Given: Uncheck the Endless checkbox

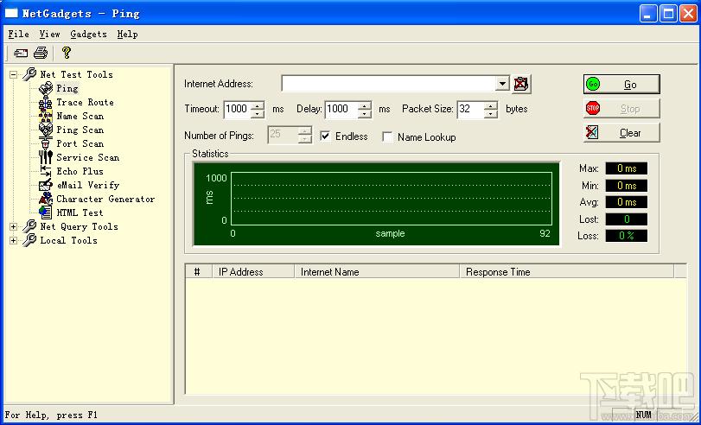Looking at the screenshot, I should point(326,136).
